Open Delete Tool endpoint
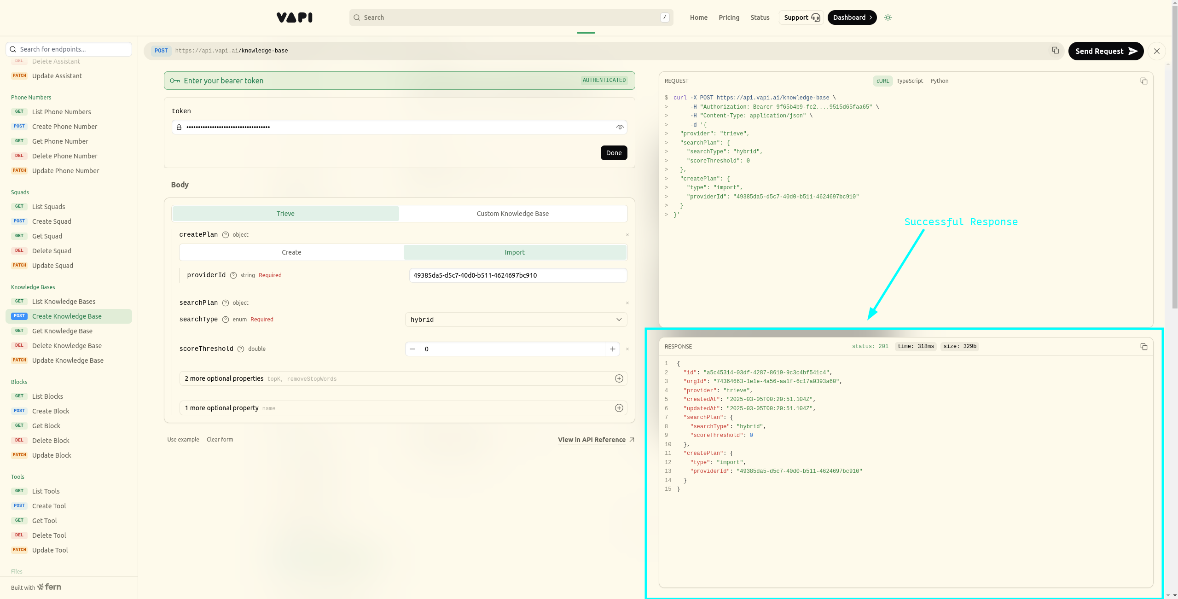The height and width of the screenshot is (599, 1178). pyautogui.click(x=69, y=535)
